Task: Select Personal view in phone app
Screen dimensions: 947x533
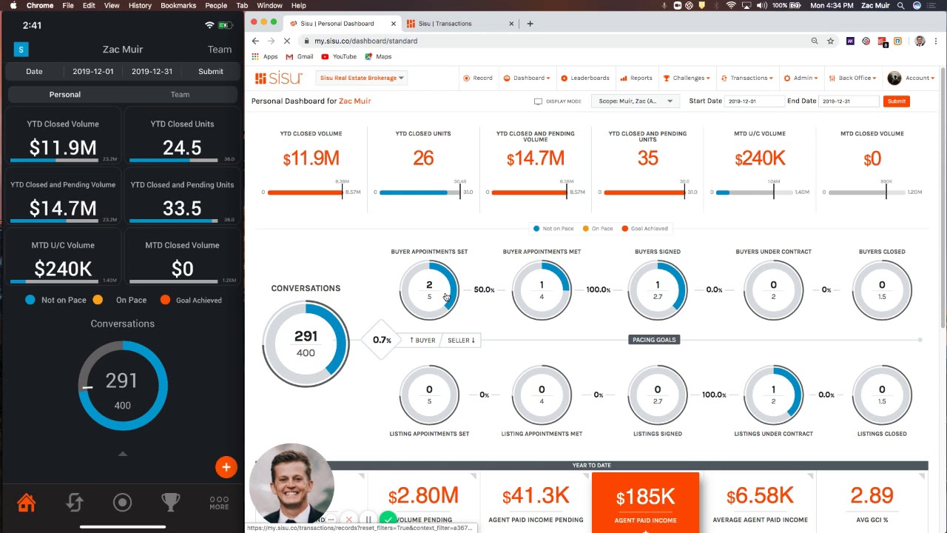Action: (x=65, y=95)
